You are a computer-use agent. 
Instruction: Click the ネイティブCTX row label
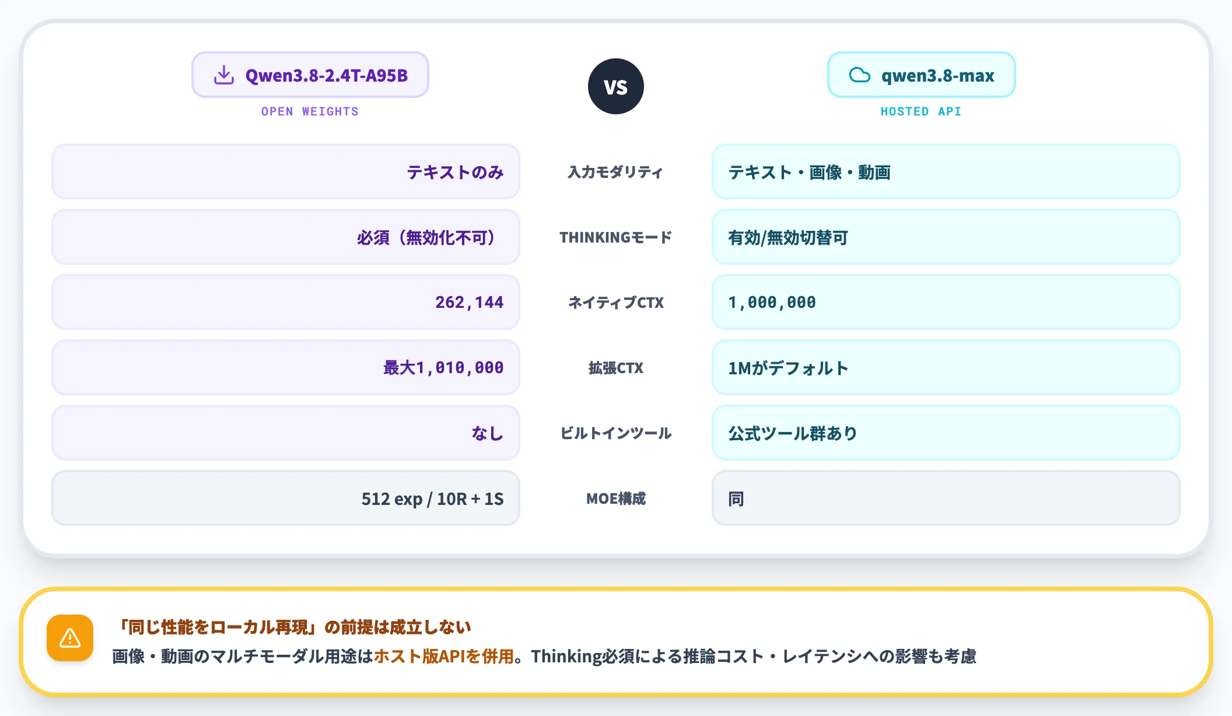616,303
